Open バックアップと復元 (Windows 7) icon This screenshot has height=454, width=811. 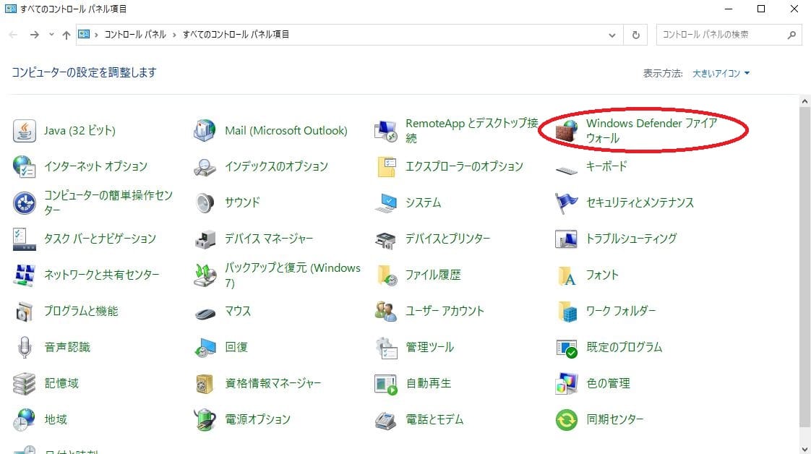[x=205, y=275]
